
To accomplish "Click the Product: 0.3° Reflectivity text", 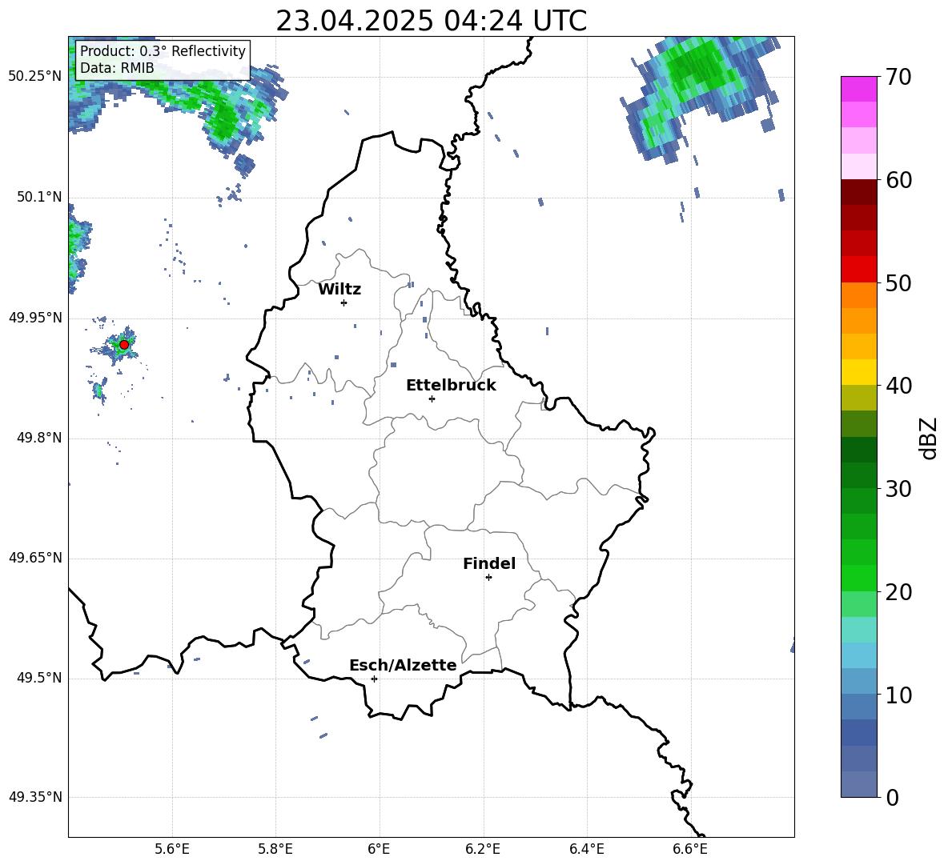I will pos(163,51).
